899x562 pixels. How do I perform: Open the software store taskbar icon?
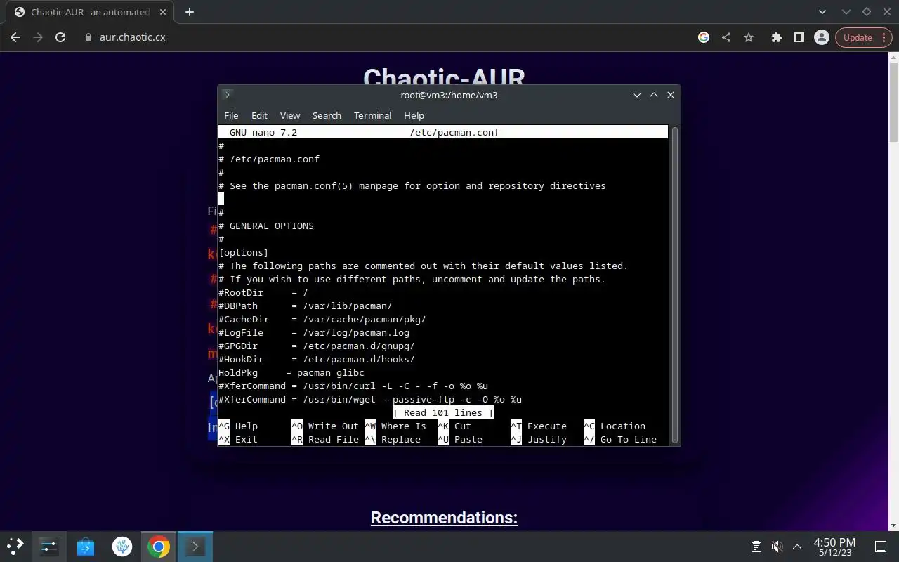86,546
